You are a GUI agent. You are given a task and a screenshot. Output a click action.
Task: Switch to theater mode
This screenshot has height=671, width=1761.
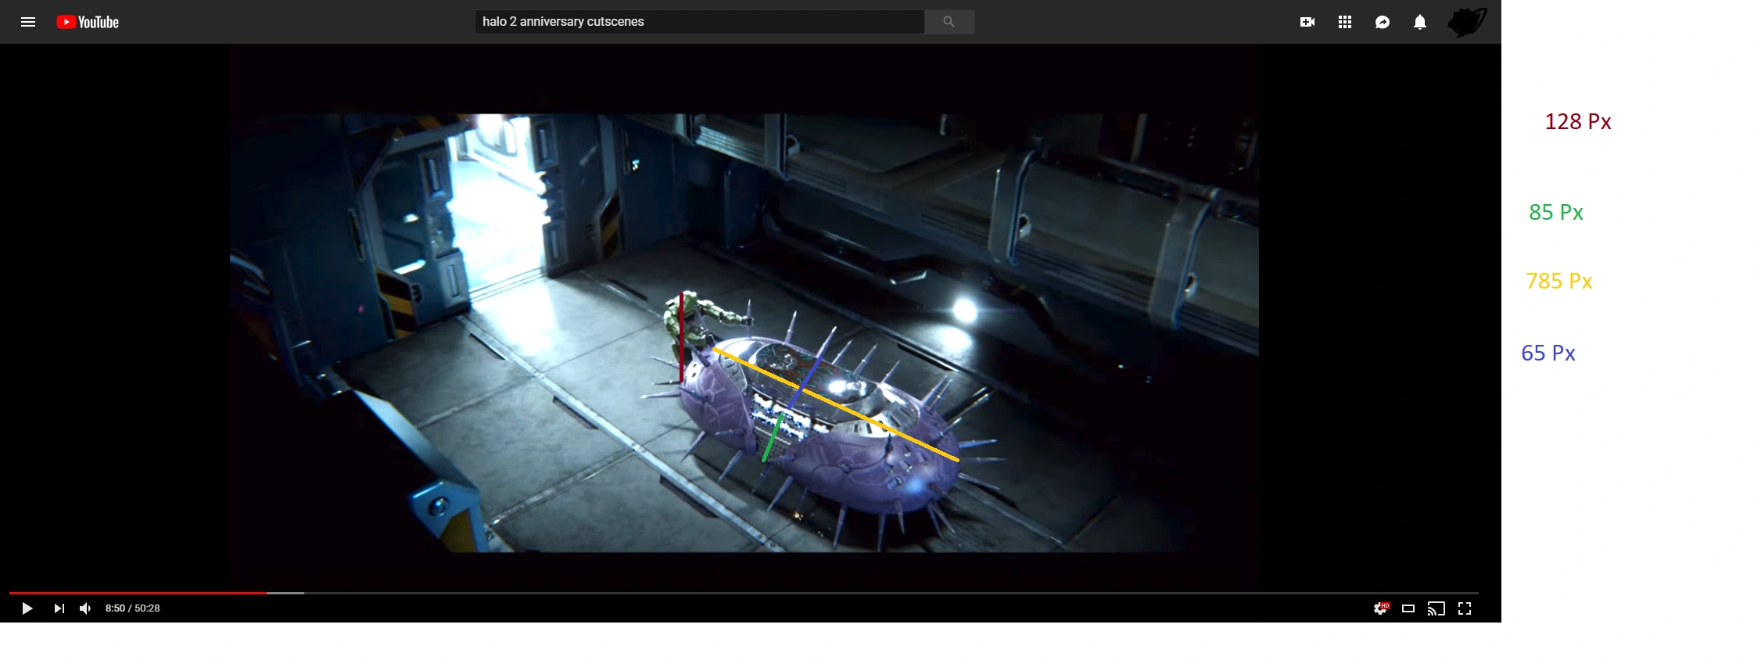[x=1408, y=608]
